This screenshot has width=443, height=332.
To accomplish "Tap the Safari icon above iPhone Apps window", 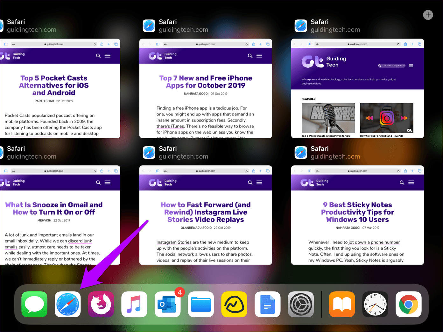I will (149, 26).
